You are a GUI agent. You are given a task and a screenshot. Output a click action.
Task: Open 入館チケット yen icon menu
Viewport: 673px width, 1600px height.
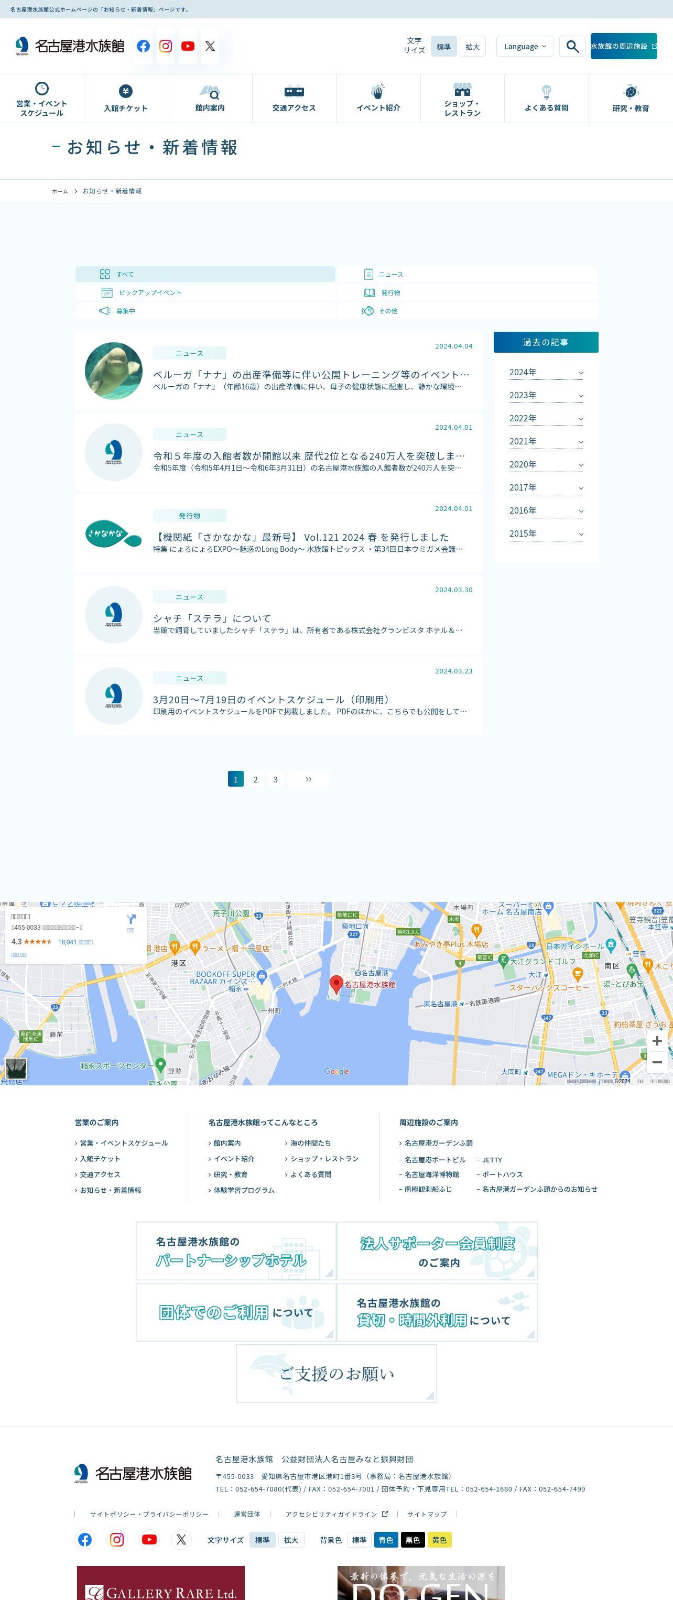tap(125, 100)
